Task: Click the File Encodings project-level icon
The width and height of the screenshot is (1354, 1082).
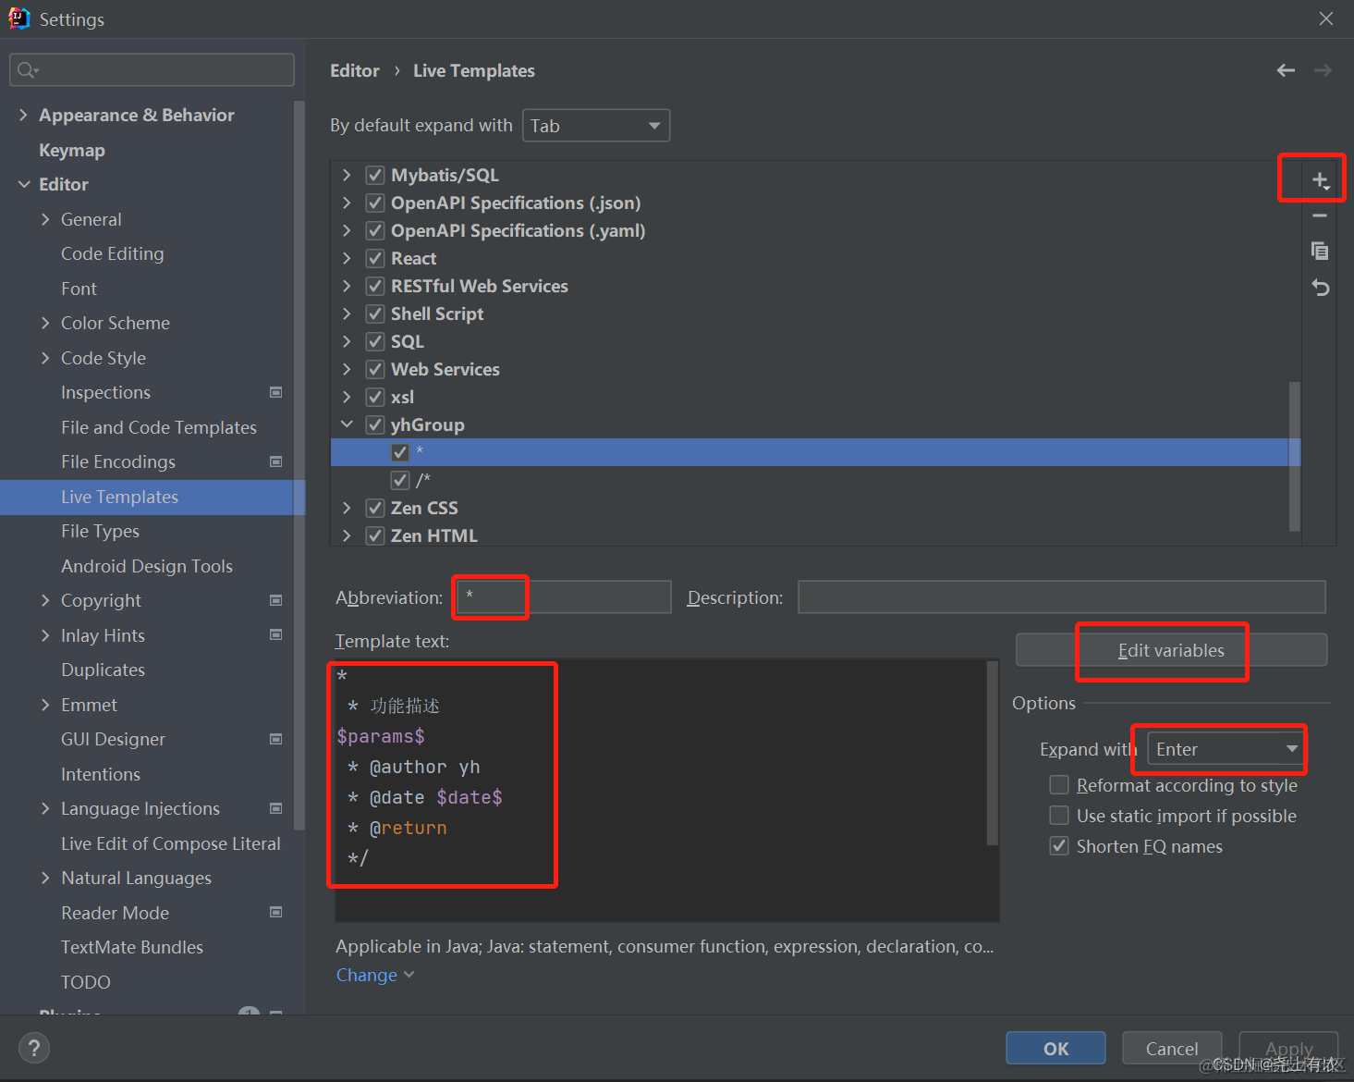Action: (x=275, y=461)
